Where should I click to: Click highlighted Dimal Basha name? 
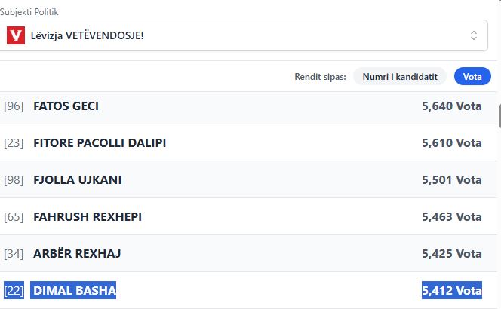pos(75,290)
